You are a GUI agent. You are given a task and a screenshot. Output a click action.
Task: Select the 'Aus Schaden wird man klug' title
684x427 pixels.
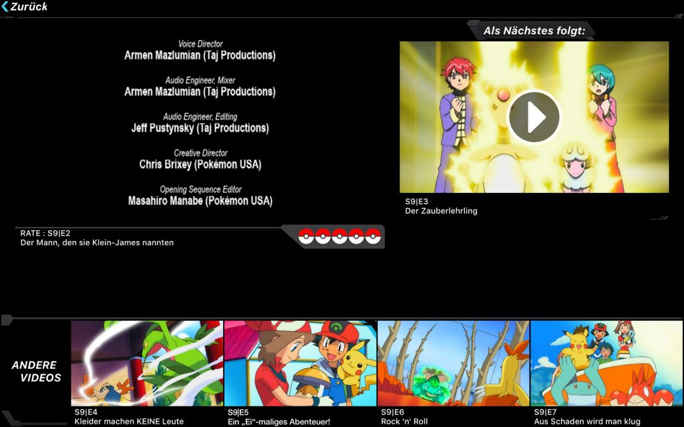coord(586,422)
